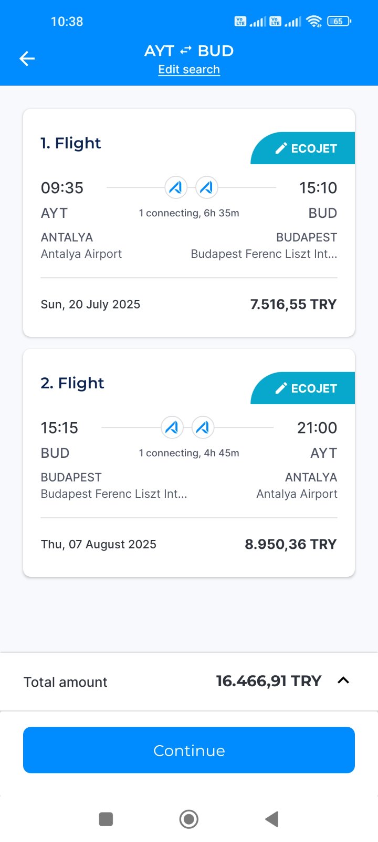Tap second airline logo on Flight 2
This screenshot has width=378, height=842.
203,427
